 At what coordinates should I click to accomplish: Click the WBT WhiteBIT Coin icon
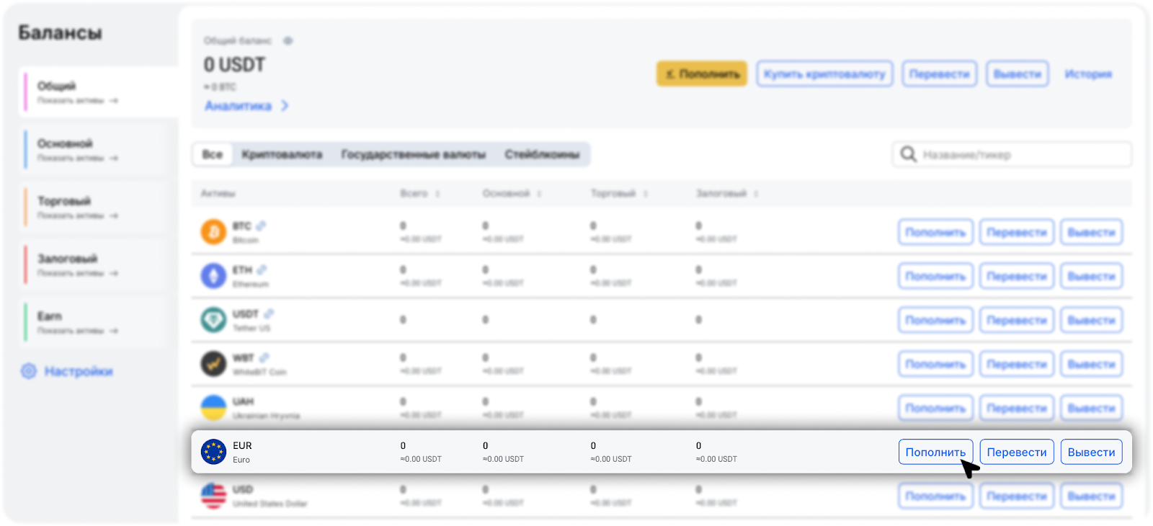point(213,364)
